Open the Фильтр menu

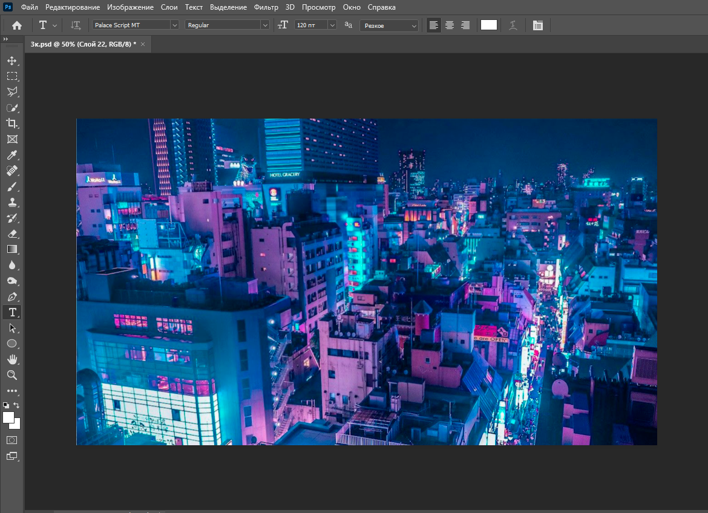coord(266,7)
